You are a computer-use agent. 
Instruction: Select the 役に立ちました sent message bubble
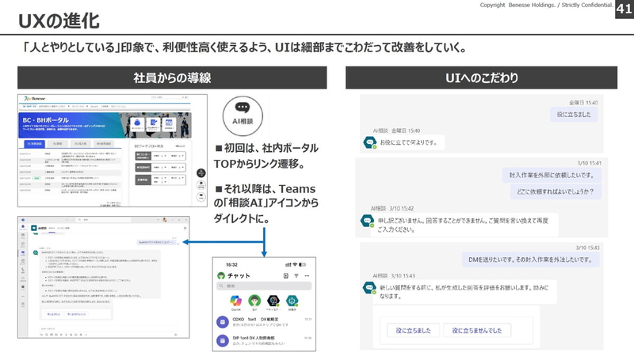[x=573, y=115]
